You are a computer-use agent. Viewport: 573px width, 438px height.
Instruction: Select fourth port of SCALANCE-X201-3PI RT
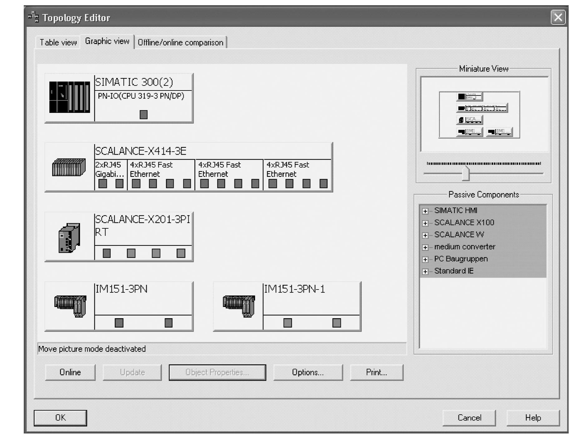click(181, 253)
